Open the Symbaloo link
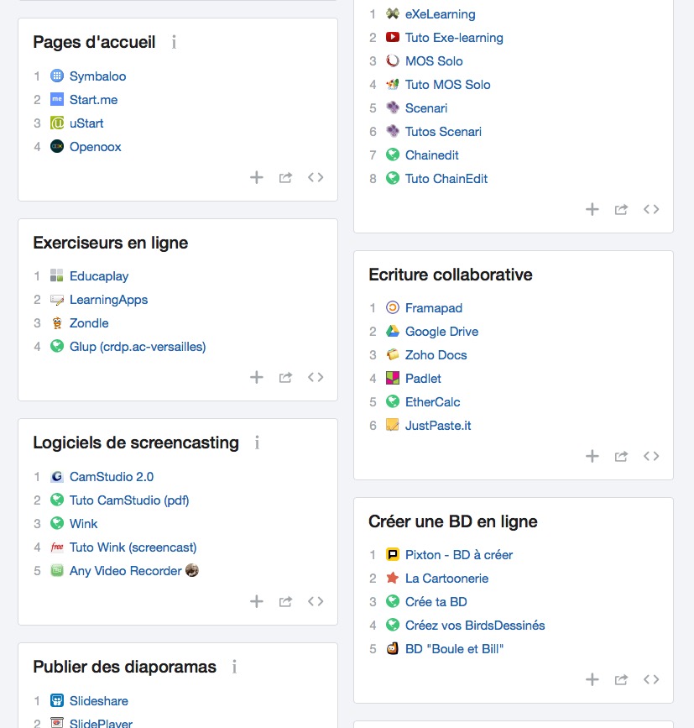This screenshot has width=694, height=728. tap(97, 76)
